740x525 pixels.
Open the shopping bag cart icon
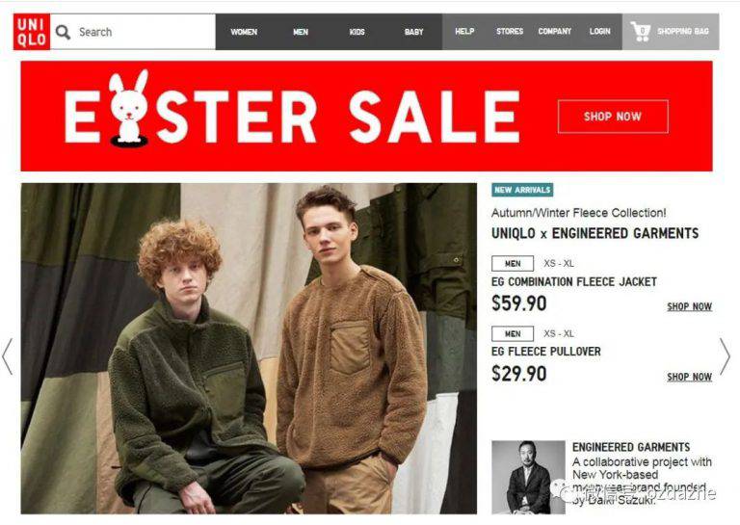tap(641, 32)
